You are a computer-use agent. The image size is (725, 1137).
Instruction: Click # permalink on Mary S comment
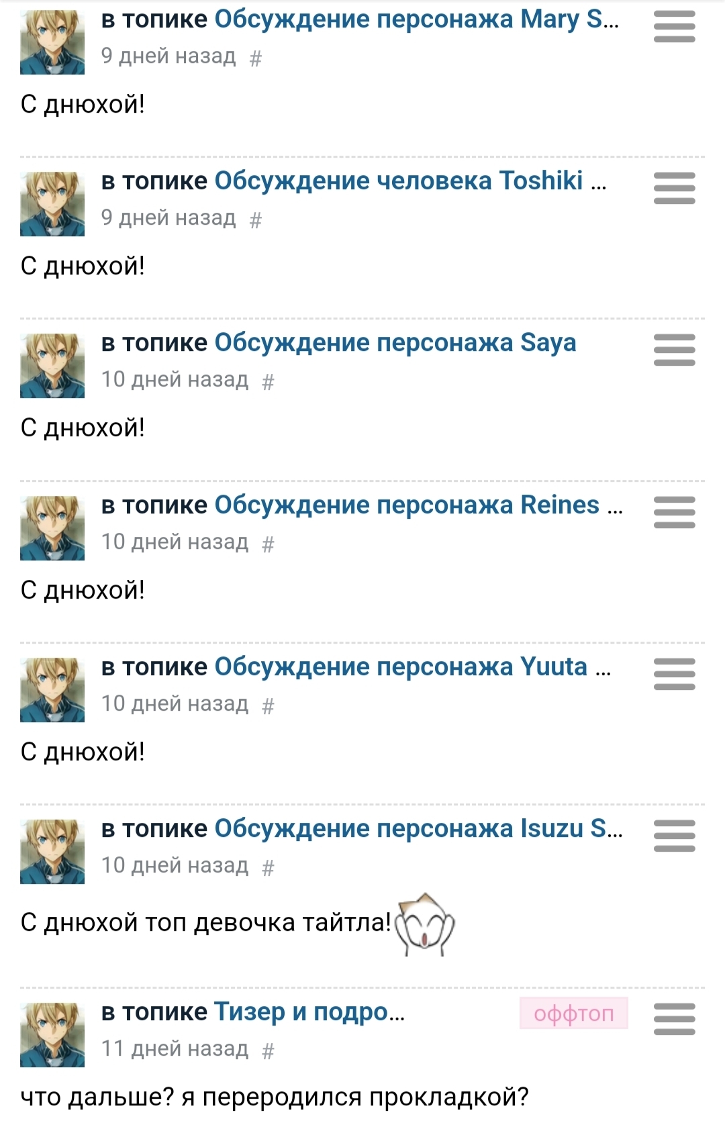(x=255, y=59)
